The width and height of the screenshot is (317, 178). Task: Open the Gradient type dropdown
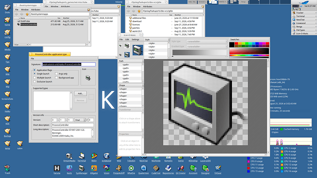click(207, 46)
